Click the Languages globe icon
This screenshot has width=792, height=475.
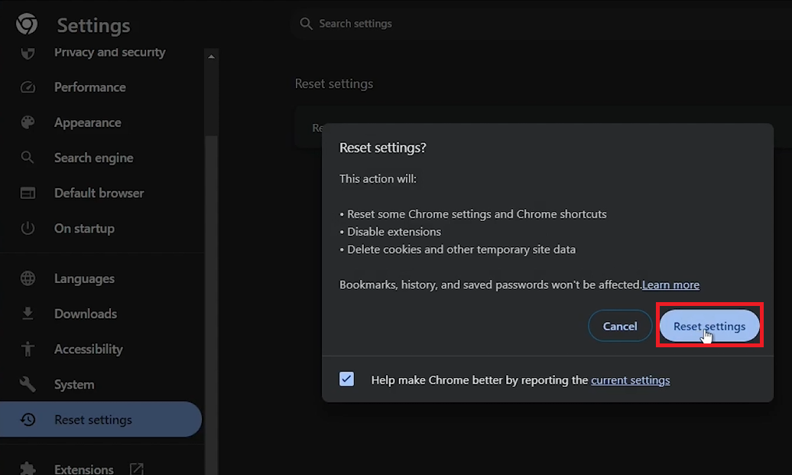click(x=28, y=278)
